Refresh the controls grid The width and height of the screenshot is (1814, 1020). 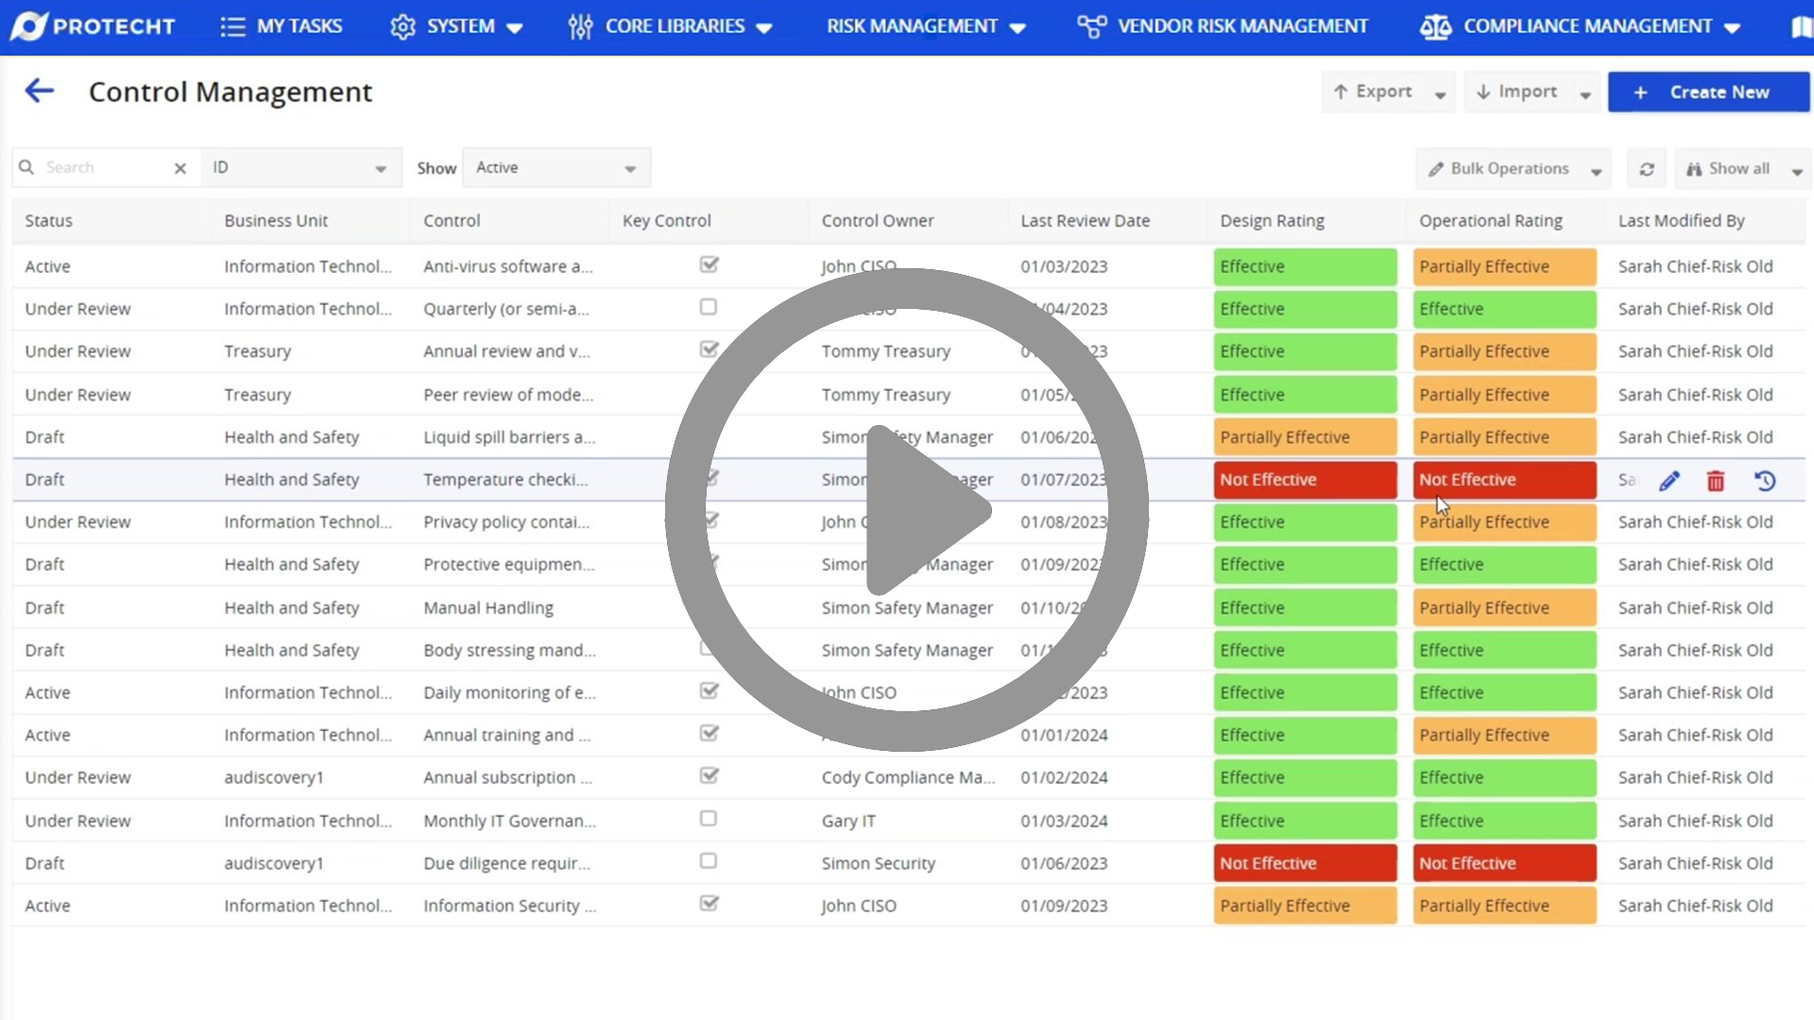pyautogui.click(x=1648, y=168)
